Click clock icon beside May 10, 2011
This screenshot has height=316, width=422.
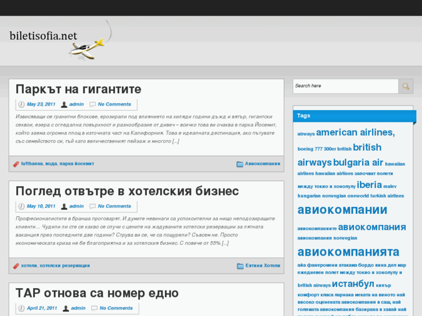tap(21, 206)
